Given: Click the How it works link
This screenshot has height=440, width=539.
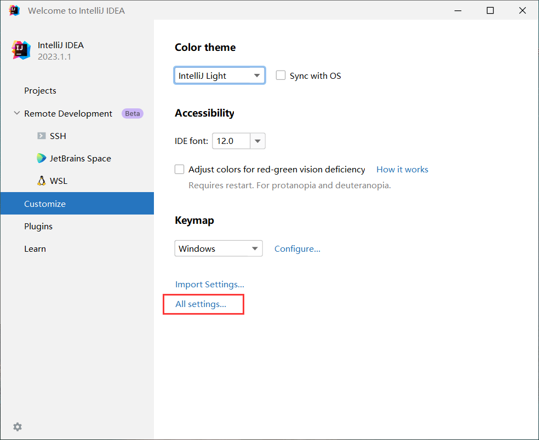Looking at the screenshot, I should coord(402,169).
